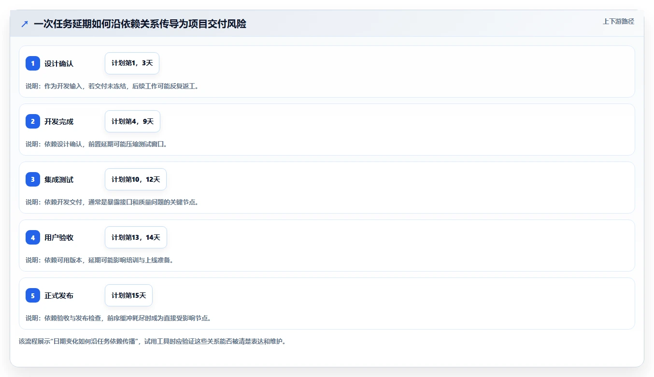Click the 设计确认 step name

(59, 63)
